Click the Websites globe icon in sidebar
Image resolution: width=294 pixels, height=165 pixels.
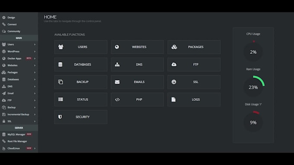4,65
